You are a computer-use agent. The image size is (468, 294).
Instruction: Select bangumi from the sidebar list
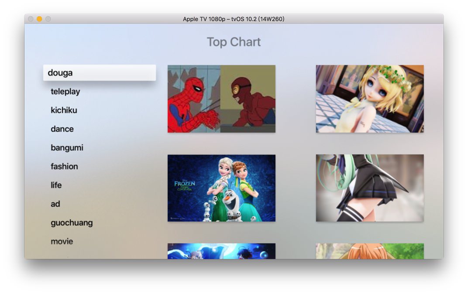tap(67, 148)
